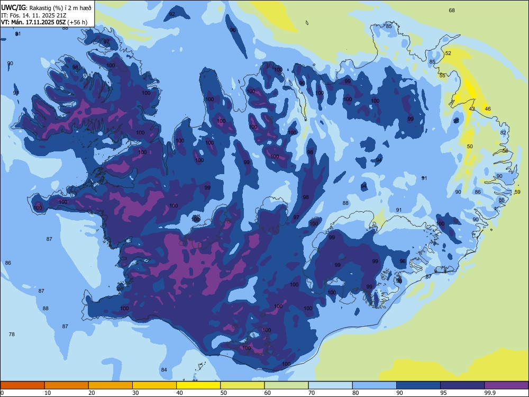Select the purple above-99.9 legend swatch
Screen dimensions: 529x397
click(506, 385)
